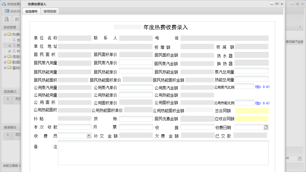Screen dimensions: 306x196
Task: Select the magnifier search icon in the toolbar
Action: pos(7,19)
